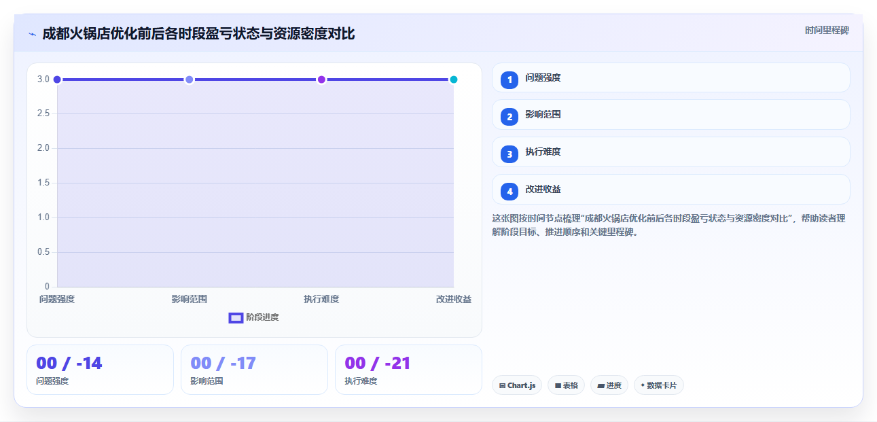This screenshot has width=877, height=422.
Task: Click number badge 2 for 影响范围
Action: 509,117
